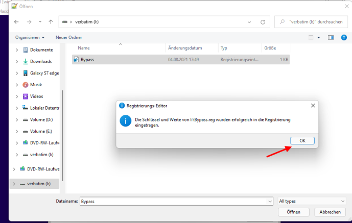Refresh the verbatim (I:) folder view
The height and width of the screenshot is (223, 352).
pos(263,22)
